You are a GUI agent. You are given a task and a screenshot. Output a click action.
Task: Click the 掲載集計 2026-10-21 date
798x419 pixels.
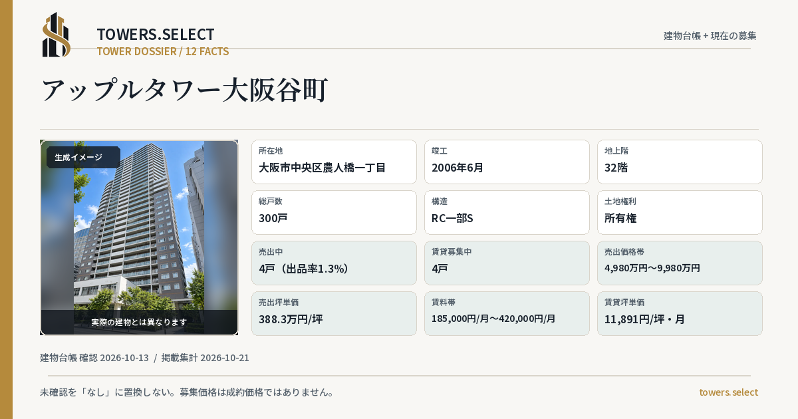tap(205, 358)
